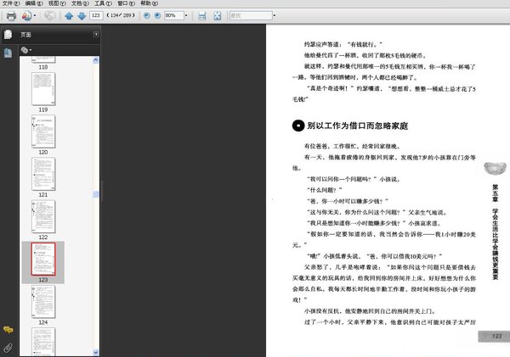Click the Print icon in the toolbar

(x=11, y=16)
